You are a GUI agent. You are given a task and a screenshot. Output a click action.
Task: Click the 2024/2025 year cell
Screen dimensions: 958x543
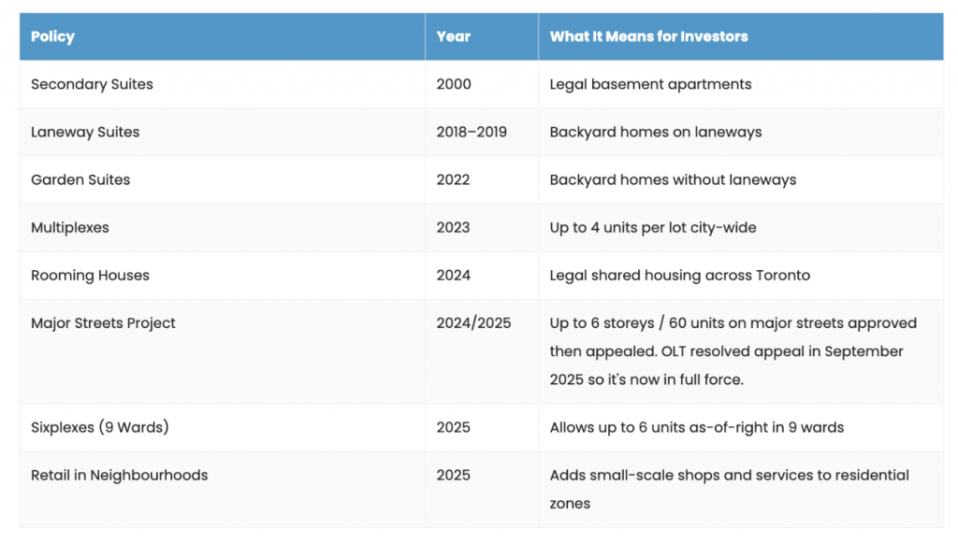coord(473,323)
